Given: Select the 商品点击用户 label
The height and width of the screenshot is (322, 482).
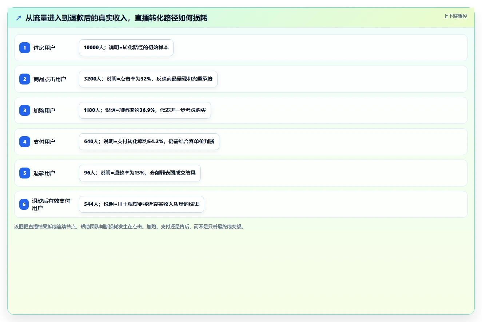Looking at the screenshot, I should point(50,79).
